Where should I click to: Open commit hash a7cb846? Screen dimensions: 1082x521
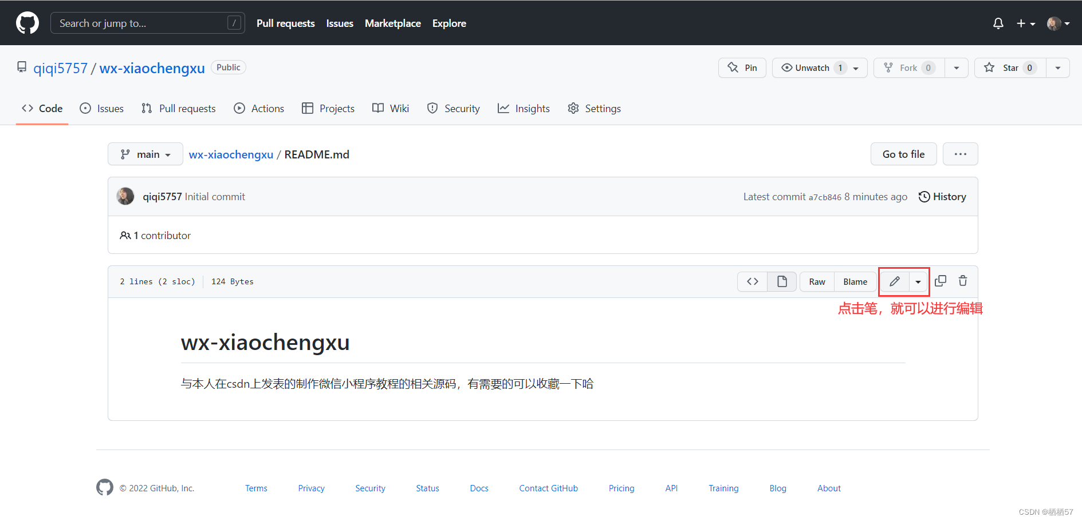(825, 197)
